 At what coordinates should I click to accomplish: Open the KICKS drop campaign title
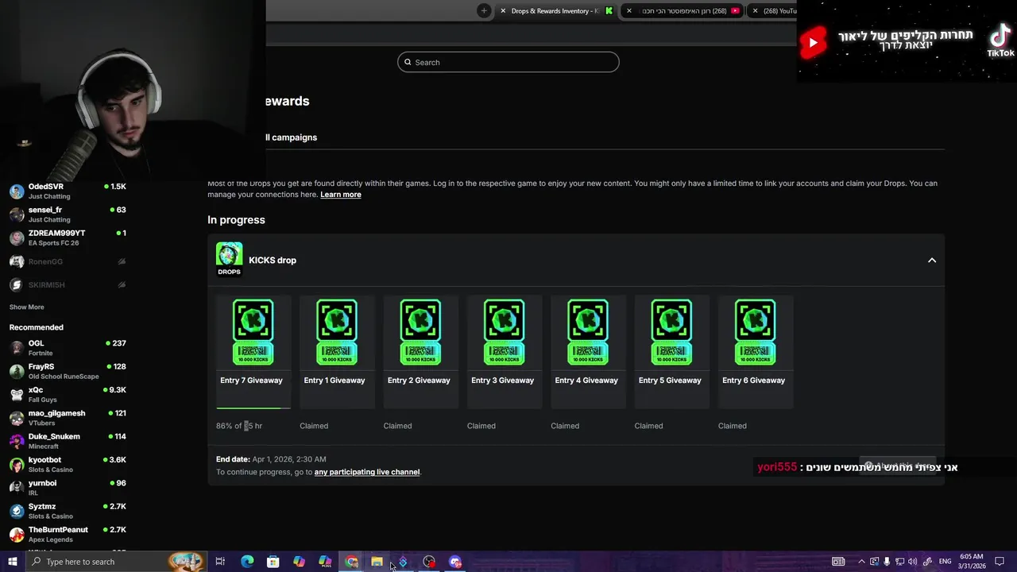click(x=273, y=261)
